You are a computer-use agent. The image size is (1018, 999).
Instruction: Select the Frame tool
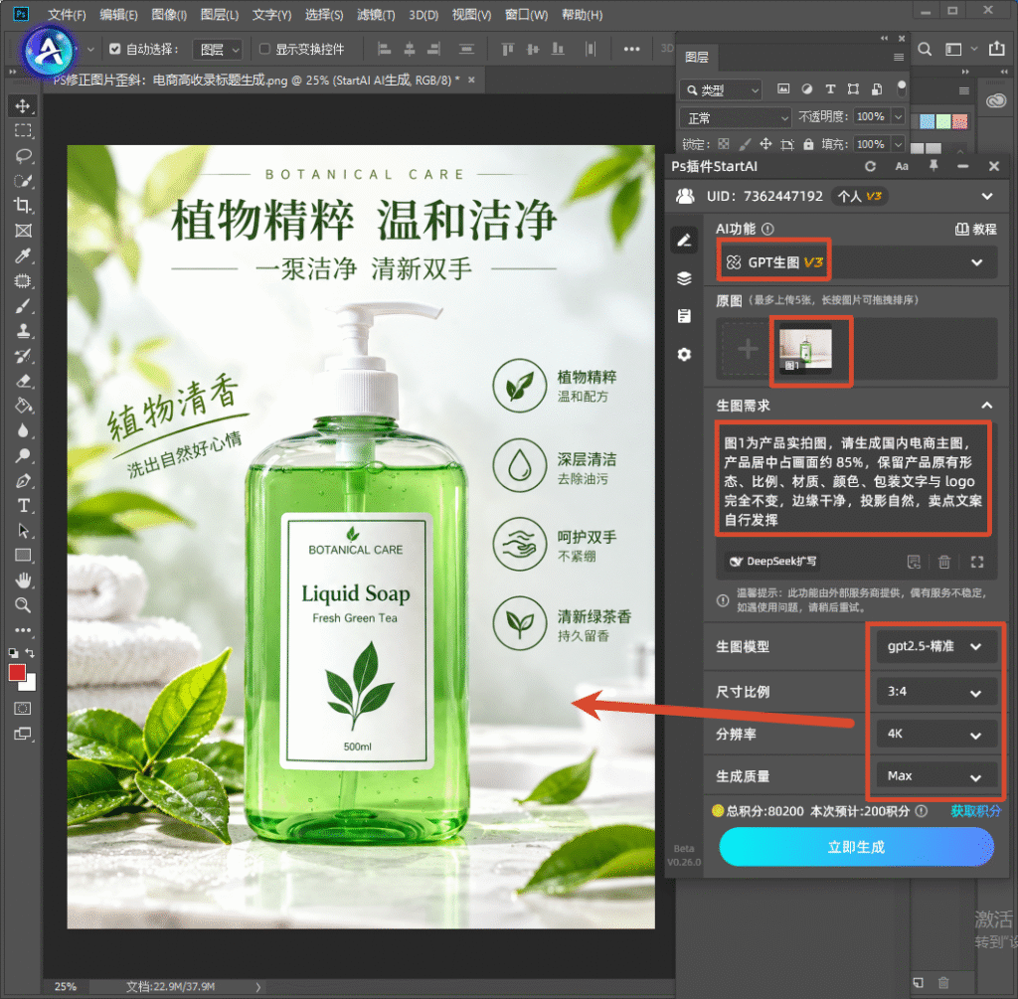(x=23, y=231)
